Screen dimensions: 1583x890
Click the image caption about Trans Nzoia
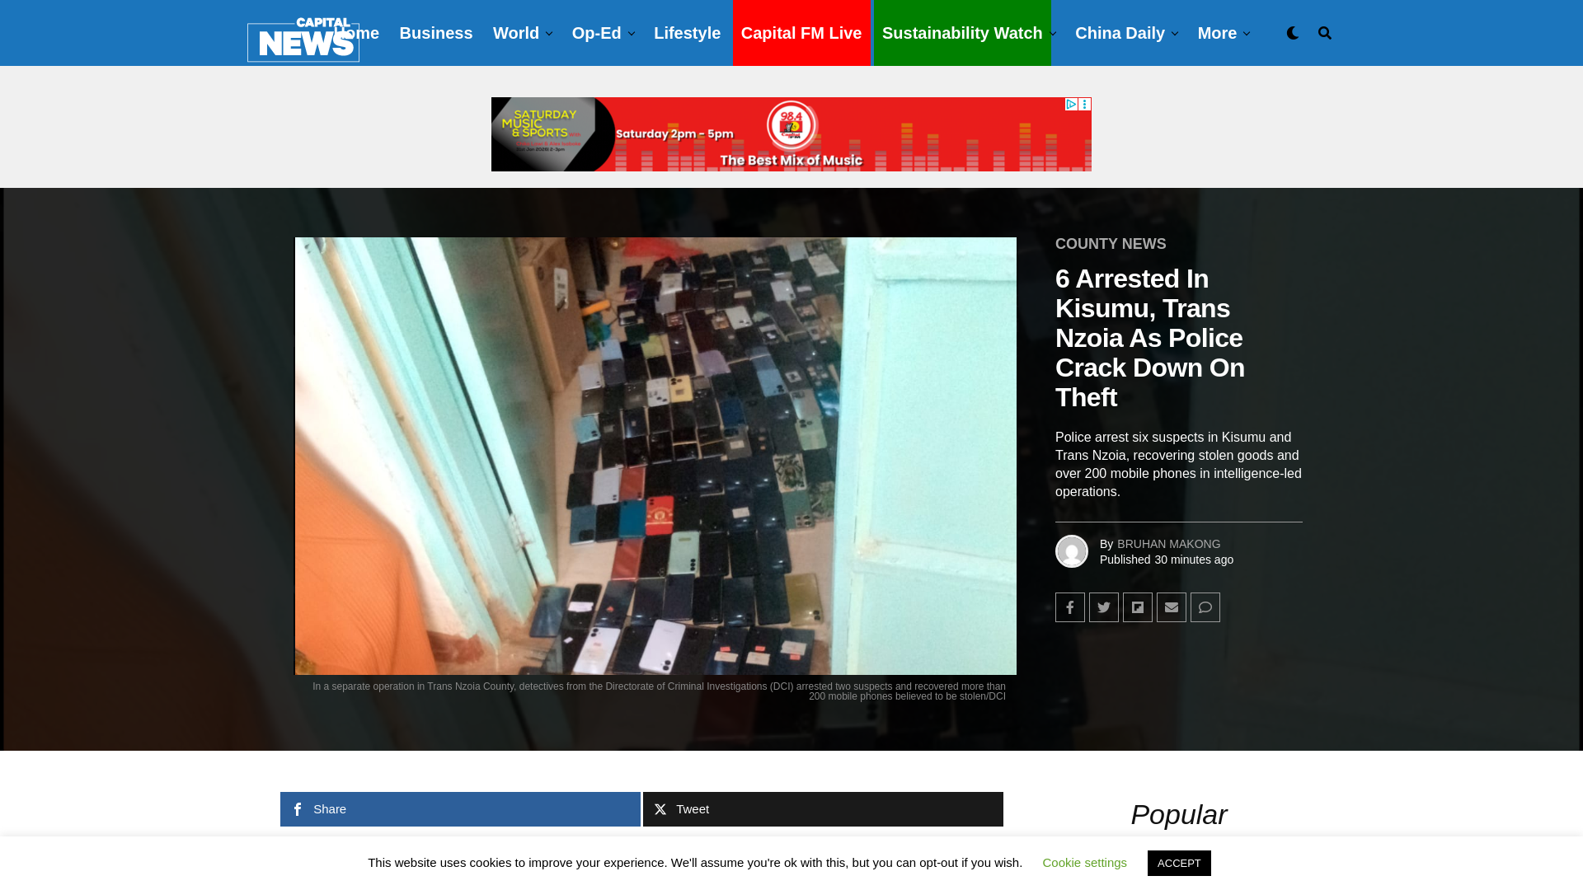[x=659, y=691]
